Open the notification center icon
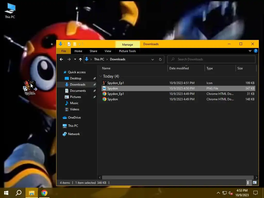The width and height of the screenshot is (264, 198). coord(255,193)
